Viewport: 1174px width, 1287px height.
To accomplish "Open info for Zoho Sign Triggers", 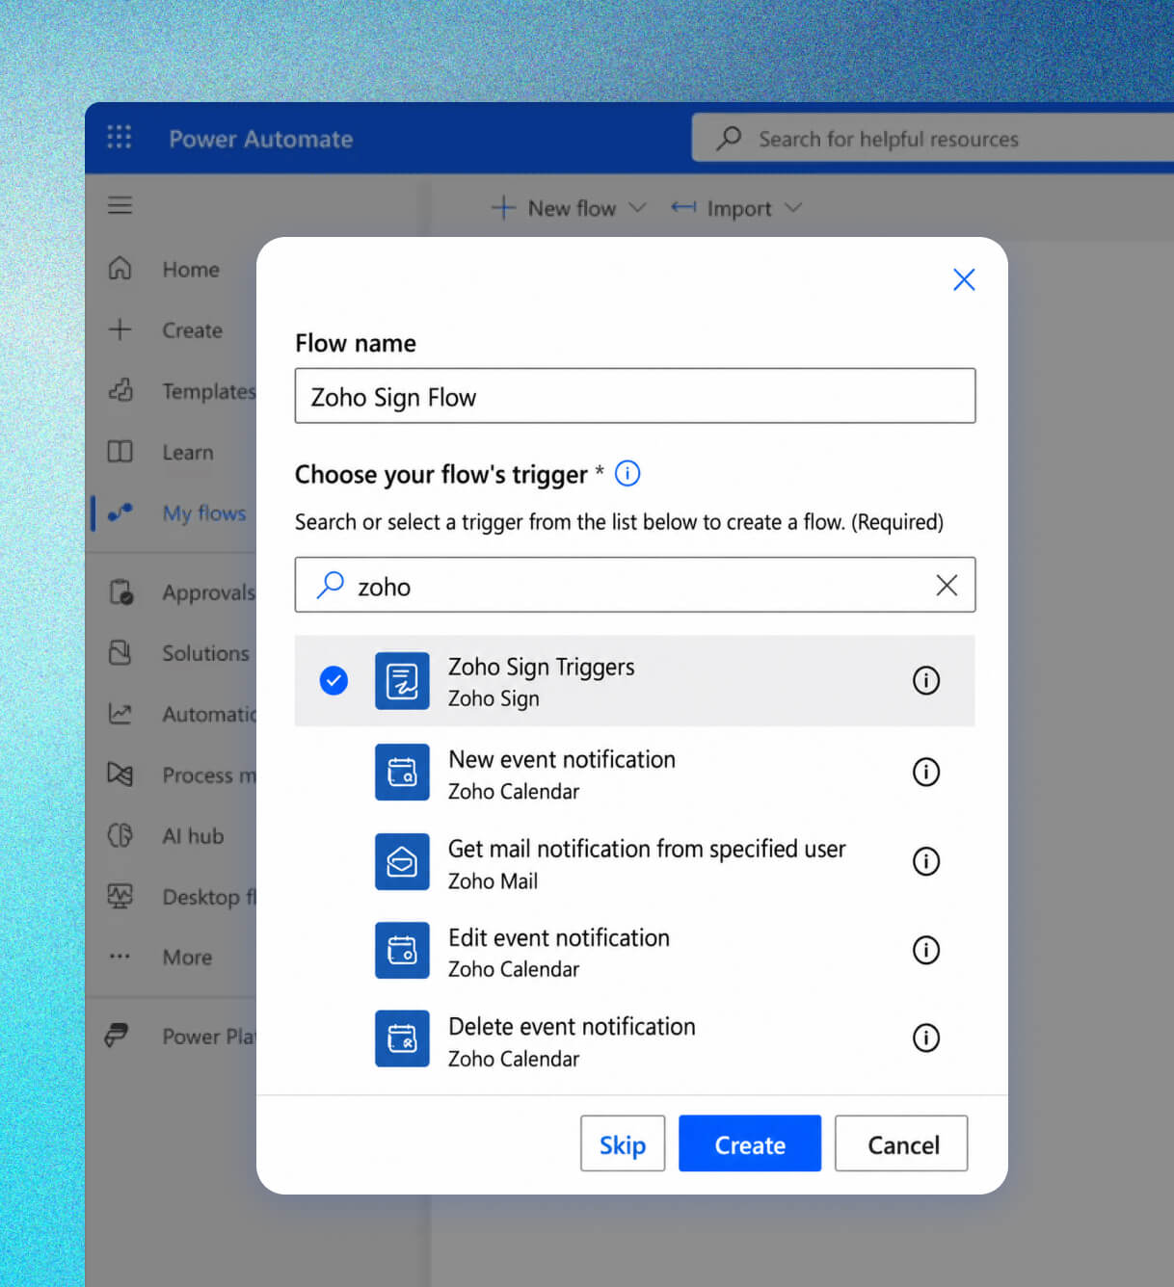I will point(926,681).
